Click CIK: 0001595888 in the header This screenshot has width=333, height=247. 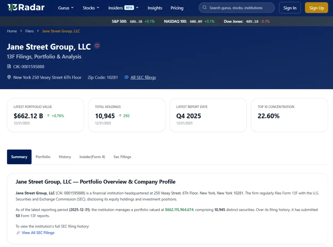click(29, 66)
